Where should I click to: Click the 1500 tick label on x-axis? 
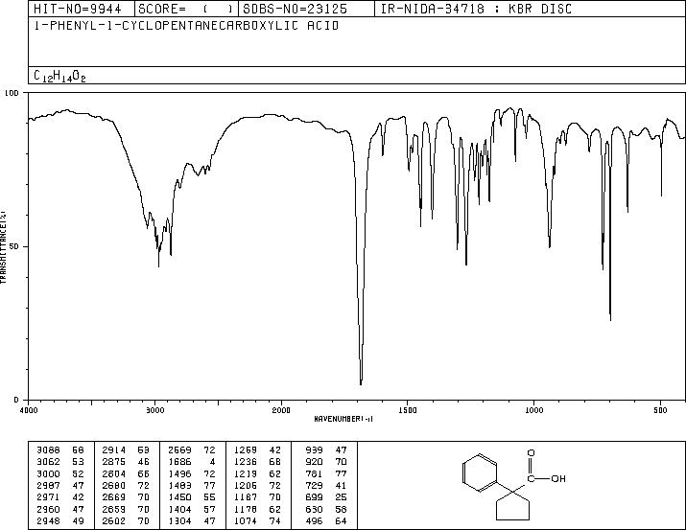point(408,410)
